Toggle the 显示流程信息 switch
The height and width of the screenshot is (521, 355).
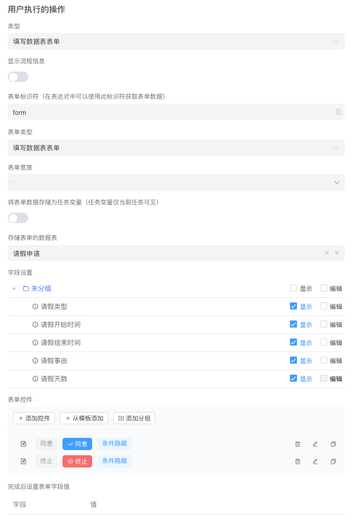18,77
